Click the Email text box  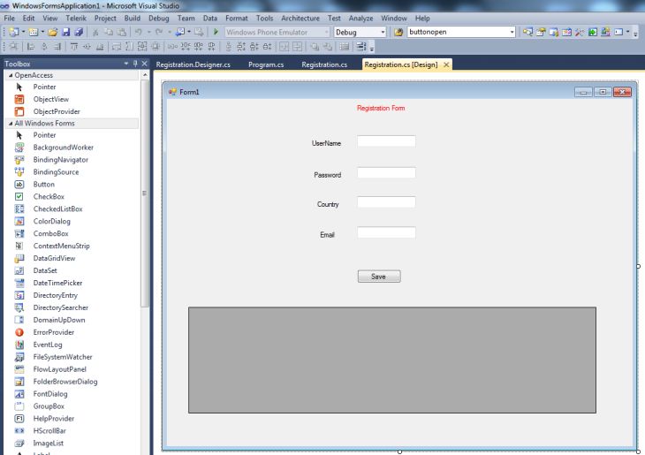pos(386,232)
